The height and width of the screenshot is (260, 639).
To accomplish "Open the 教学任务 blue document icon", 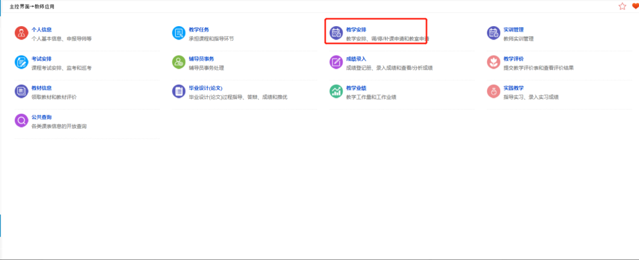I will point(178,33).
